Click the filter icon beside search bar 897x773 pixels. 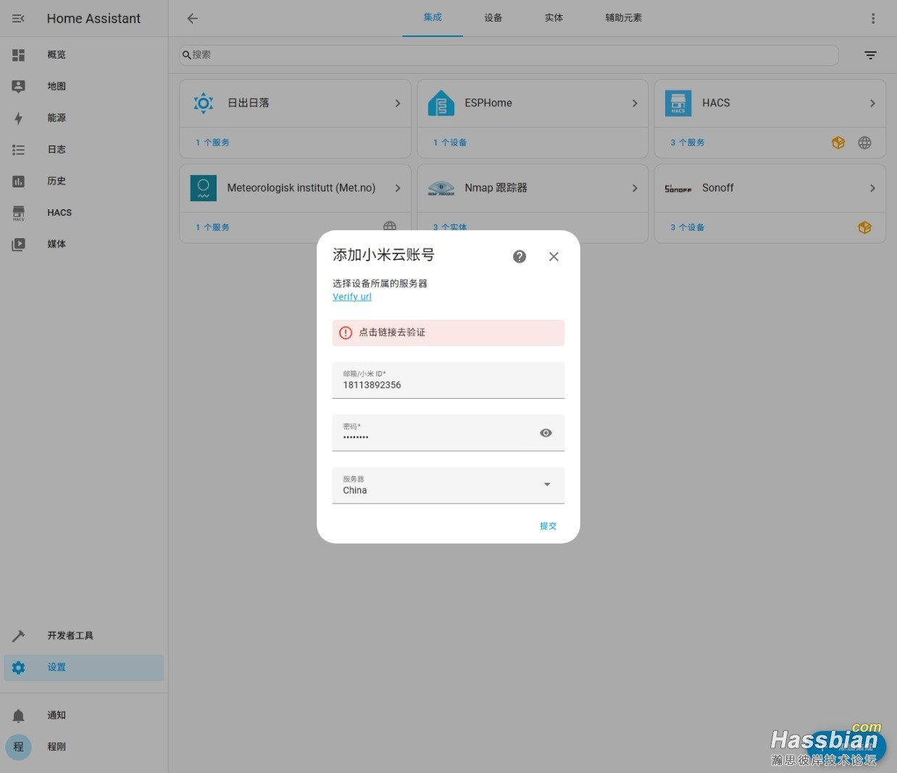coord(870,55)
